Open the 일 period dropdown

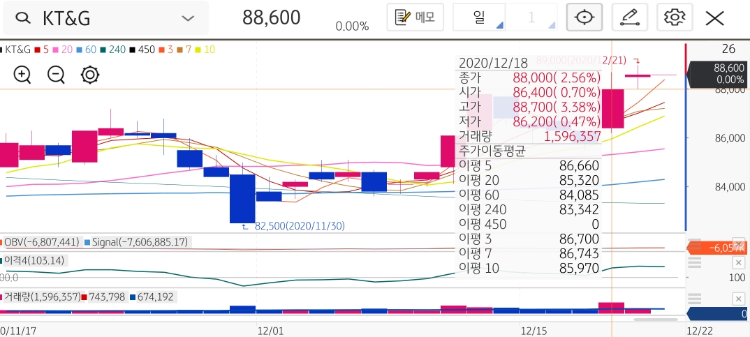pyautogui.click(x=479, y=17)
